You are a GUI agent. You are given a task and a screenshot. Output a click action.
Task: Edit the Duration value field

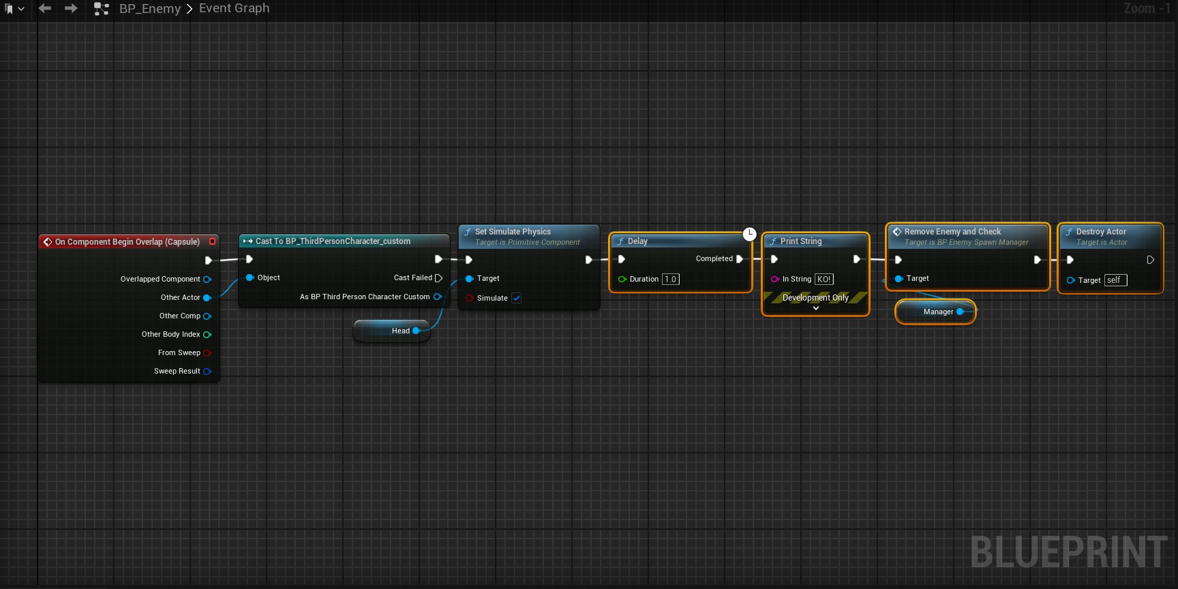pyautogui.click(x=671, y=279)
